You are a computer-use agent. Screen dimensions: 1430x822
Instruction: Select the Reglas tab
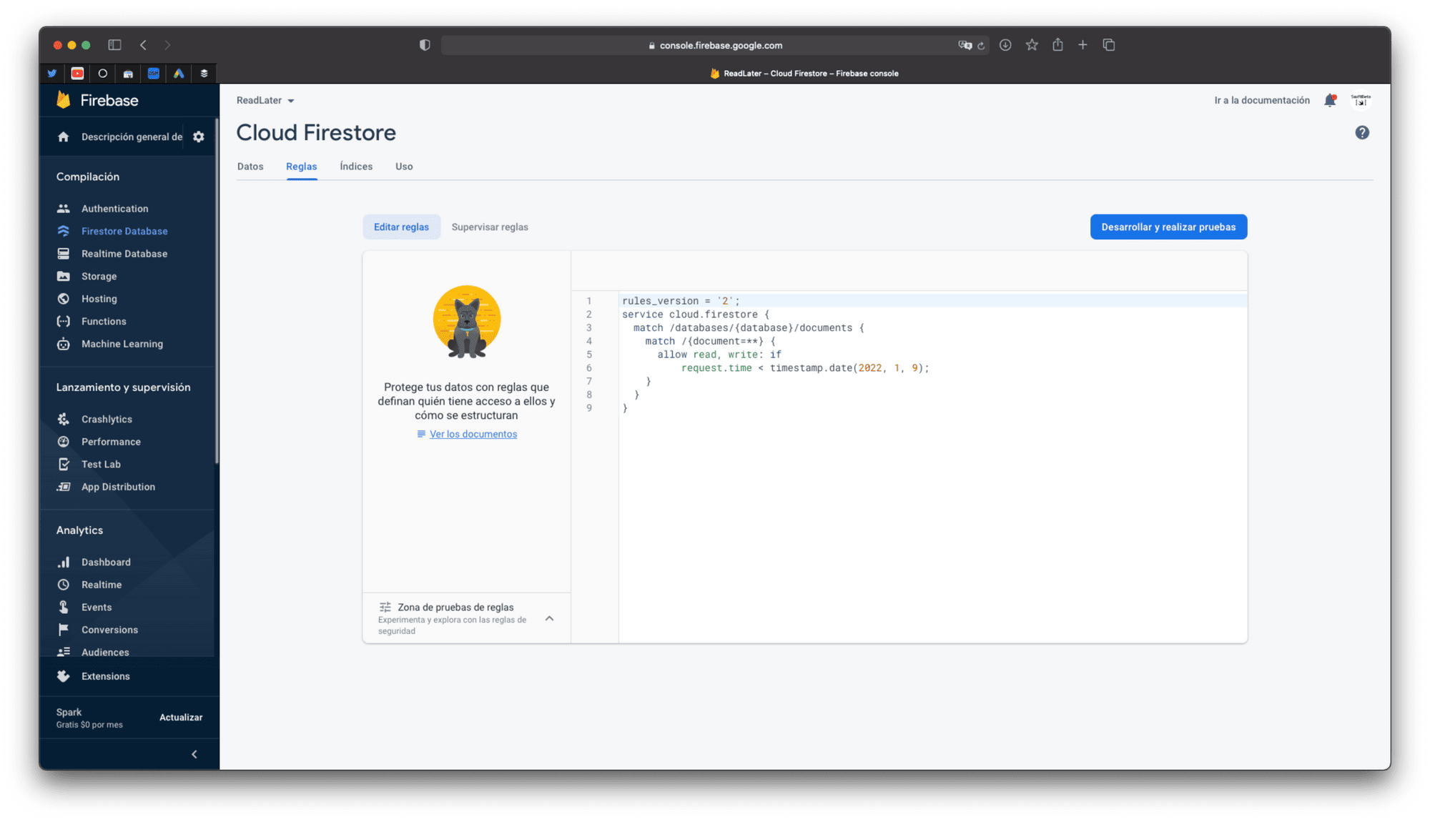pyautogui.click(x=302, y=167)
